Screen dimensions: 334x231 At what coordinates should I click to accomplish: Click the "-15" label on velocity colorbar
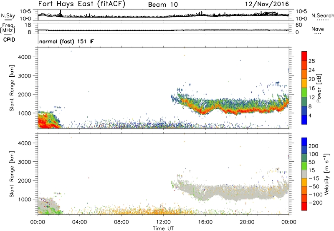point(314,178)
